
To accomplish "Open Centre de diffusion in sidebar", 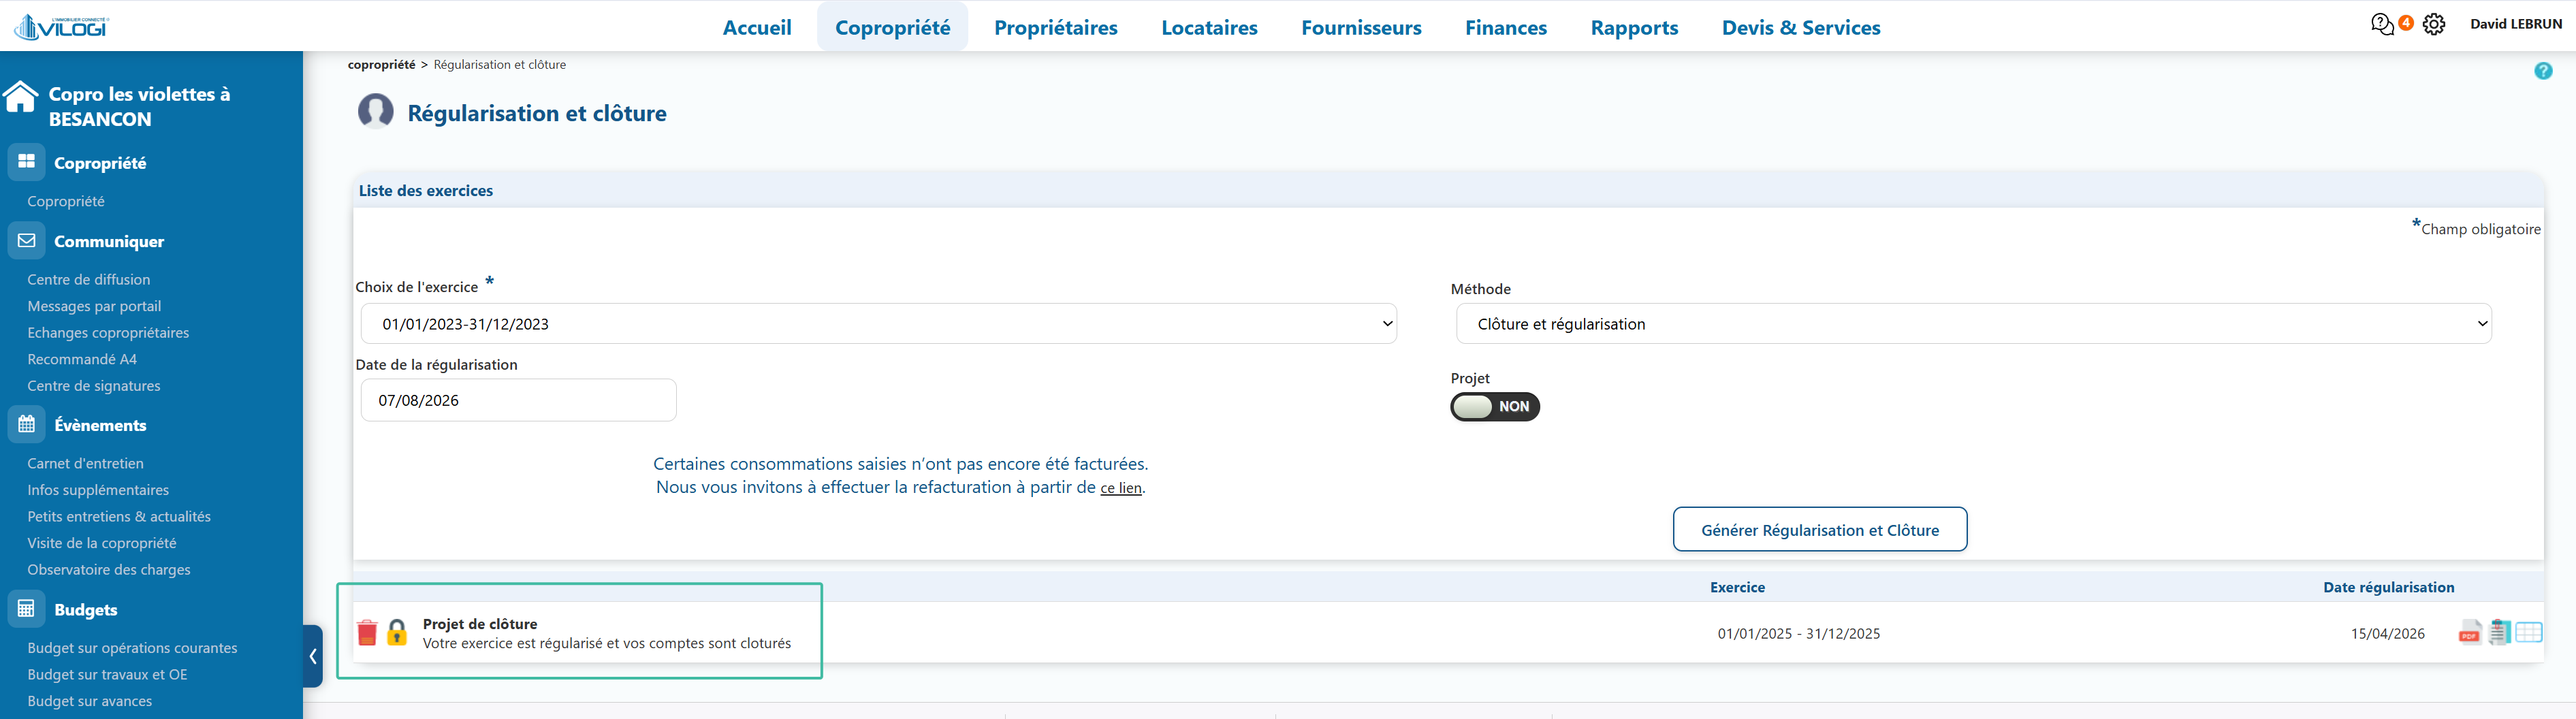I will click(x=89, y=279).
